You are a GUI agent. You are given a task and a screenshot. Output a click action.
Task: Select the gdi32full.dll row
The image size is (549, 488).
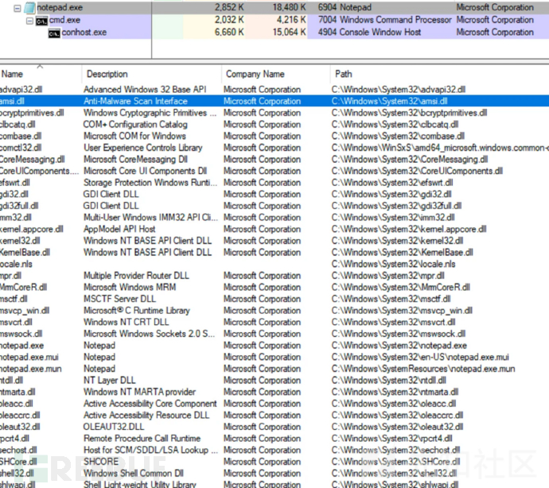click(x=274, y=206)
